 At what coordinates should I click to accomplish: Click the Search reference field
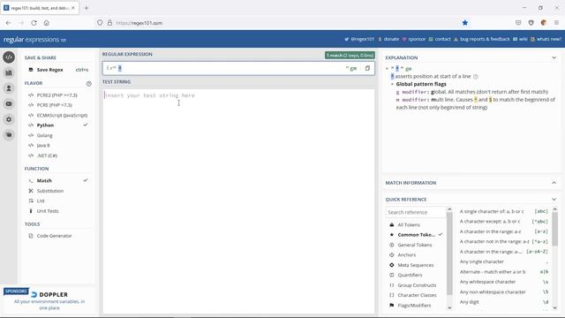416,212
